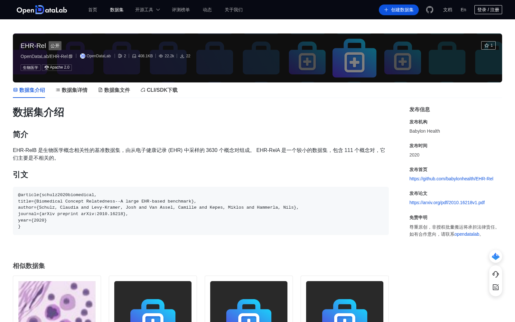Open 数据集 navigation item
Screen dimensions: 515x322
(x=117, y=10)
